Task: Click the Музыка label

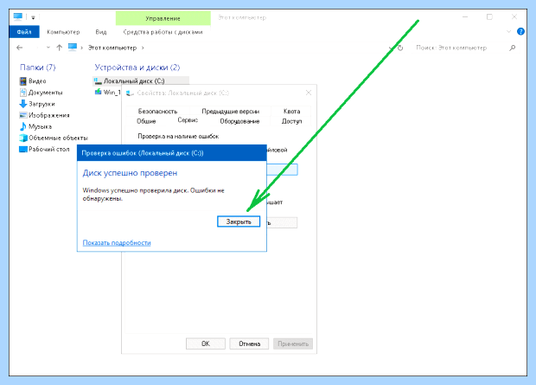Action: tap(40, 126)
